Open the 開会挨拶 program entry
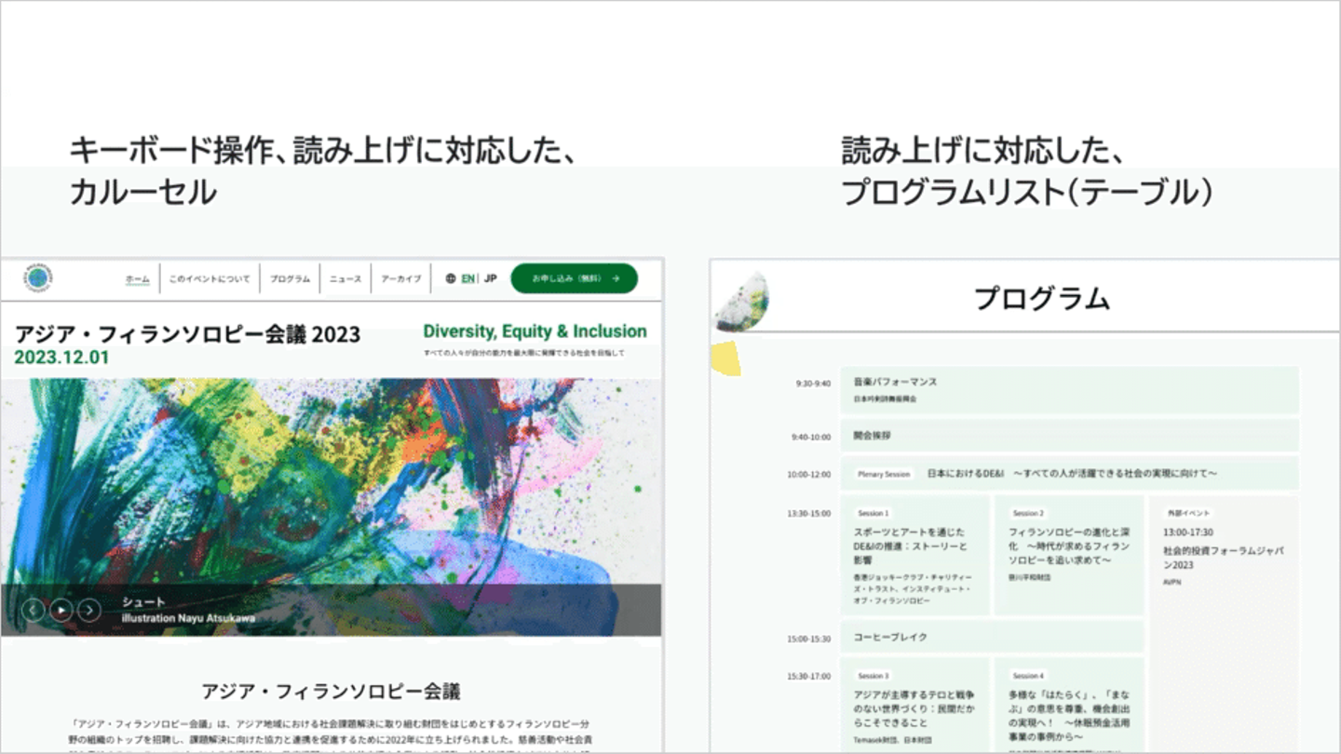1341x754 pixels. (x=1069, y=435)
